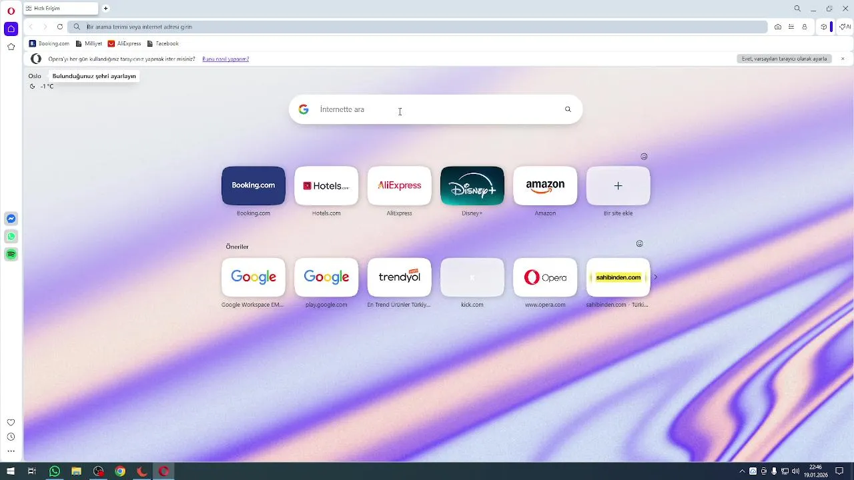Open the Amazon Speed Dial tile
The height and width of the screenshot is (480, 854).
[x=545, y=185]
